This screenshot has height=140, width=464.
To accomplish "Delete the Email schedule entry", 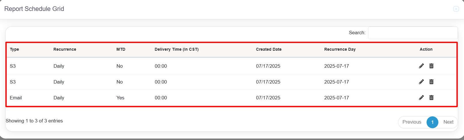I will click(431, 98).
